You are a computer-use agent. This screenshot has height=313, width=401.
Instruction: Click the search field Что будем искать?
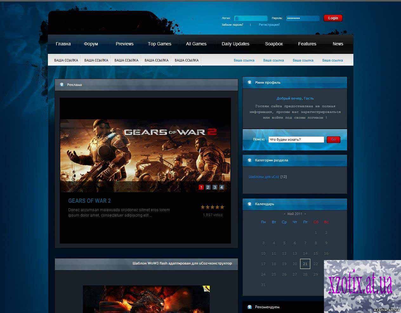pyautogui.click(x=296, y=140)
